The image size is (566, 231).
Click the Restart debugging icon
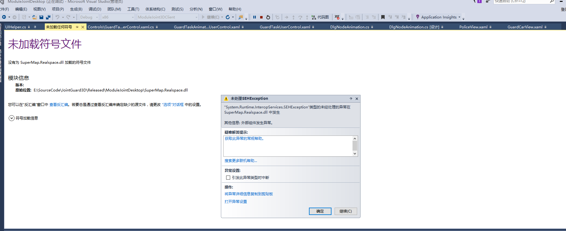click(268, 17)
